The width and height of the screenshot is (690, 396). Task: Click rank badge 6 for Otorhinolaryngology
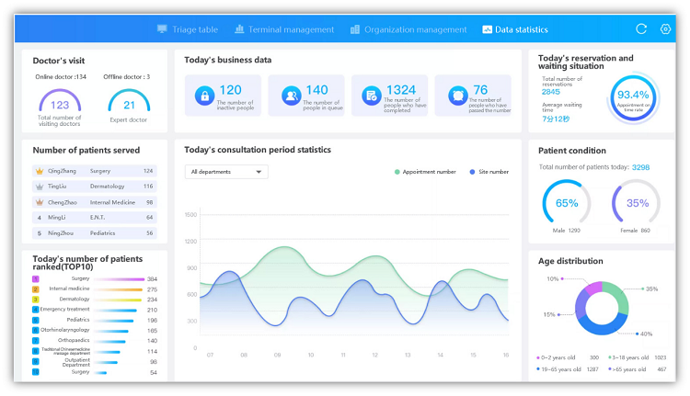(36, 331)
